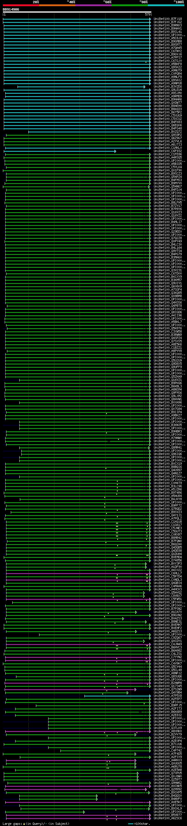Viewport: 187px width, 826px height.
Task: Select hit label UniRef100_B9IIP4
Action: tap(167, 412)
